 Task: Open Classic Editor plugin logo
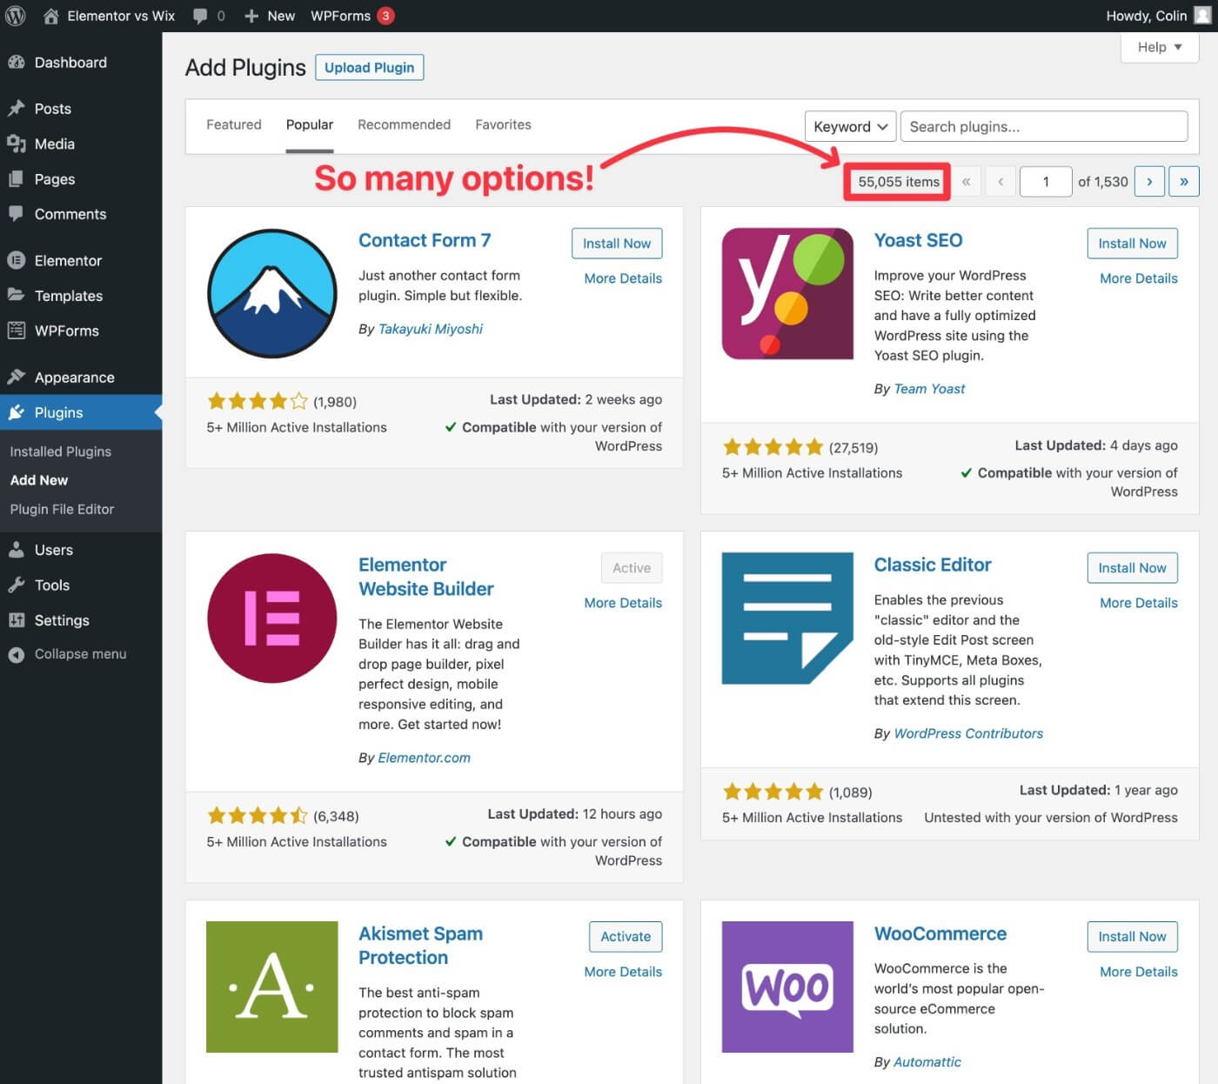[x=787, y=618]
